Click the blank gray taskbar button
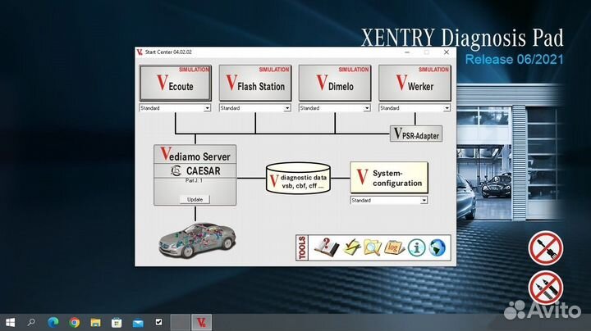Viewport: 591px width, 331px height. click(x=180, y=322)
